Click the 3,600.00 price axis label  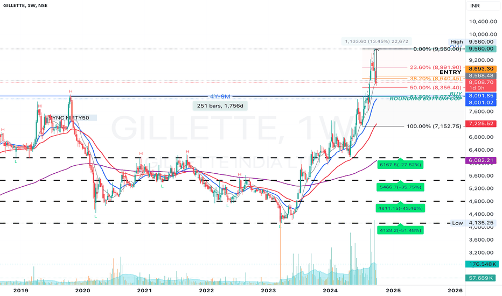[x=481, y=239]
